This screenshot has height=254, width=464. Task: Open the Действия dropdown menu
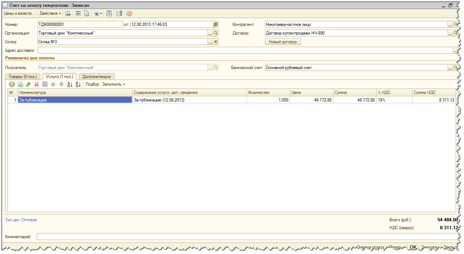click(x=50, y=13)
